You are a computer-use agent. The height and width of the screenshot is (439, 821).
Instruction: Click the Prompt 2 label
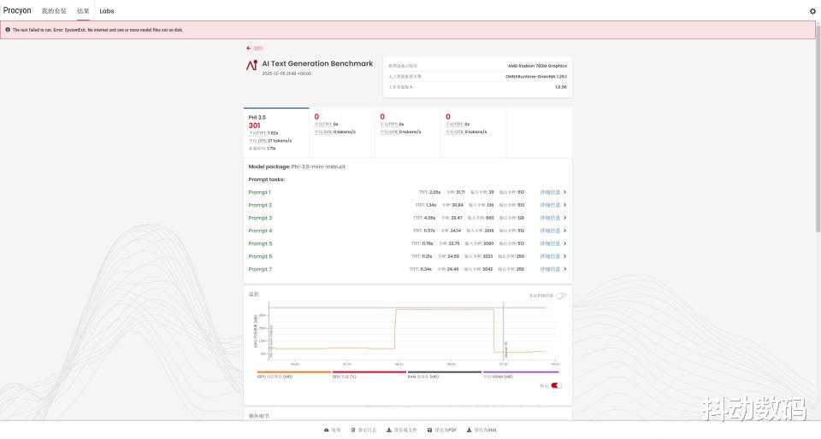point(260,205)
